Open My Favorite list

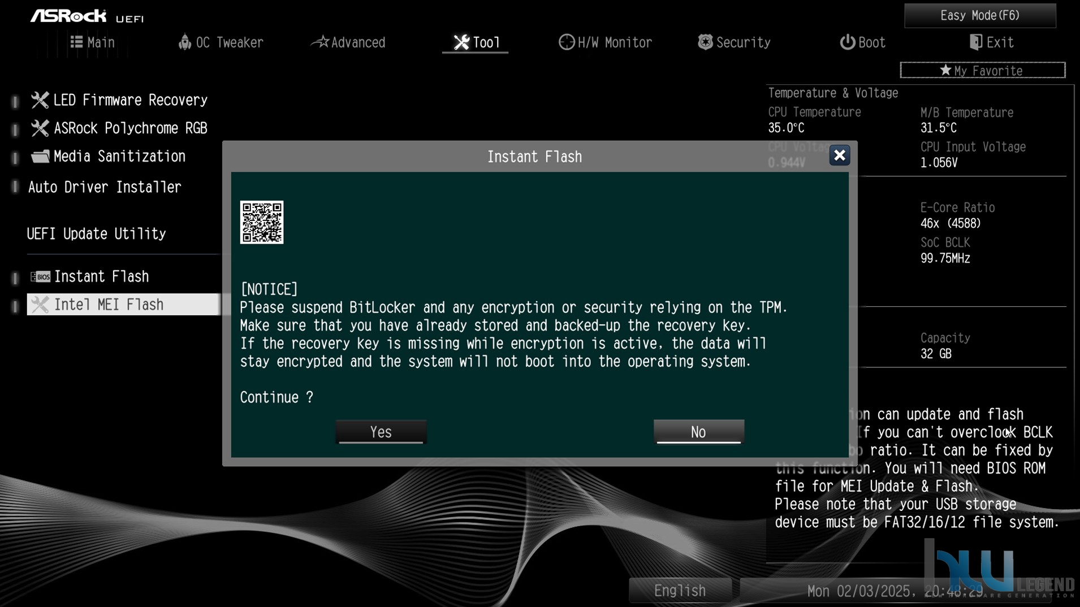point(982,70)
